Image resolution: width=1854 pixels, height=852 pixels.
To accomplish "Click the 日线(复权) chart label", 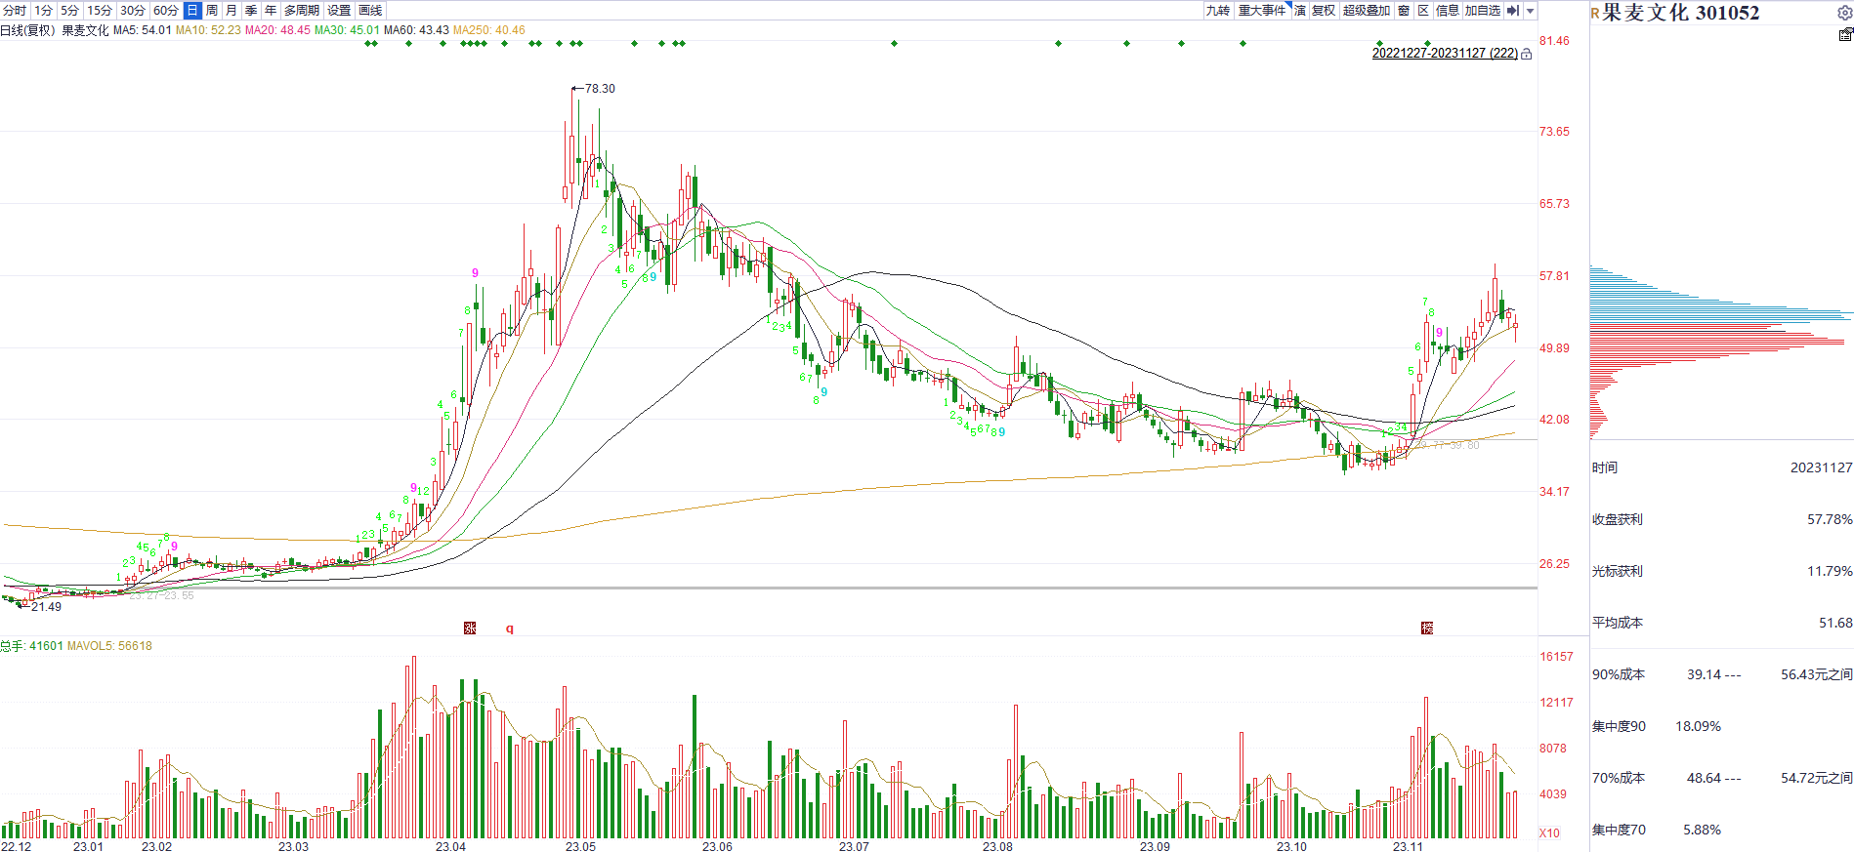I will point(28,30).
